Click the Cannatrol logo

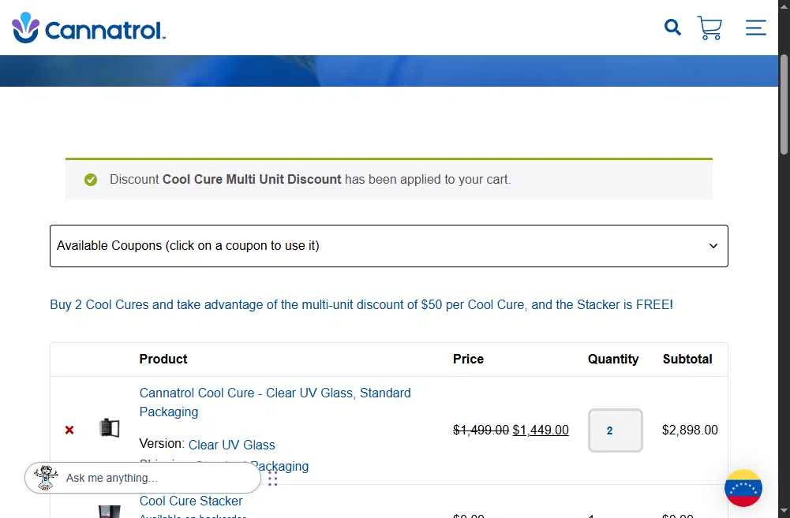(x=88, y=28)
